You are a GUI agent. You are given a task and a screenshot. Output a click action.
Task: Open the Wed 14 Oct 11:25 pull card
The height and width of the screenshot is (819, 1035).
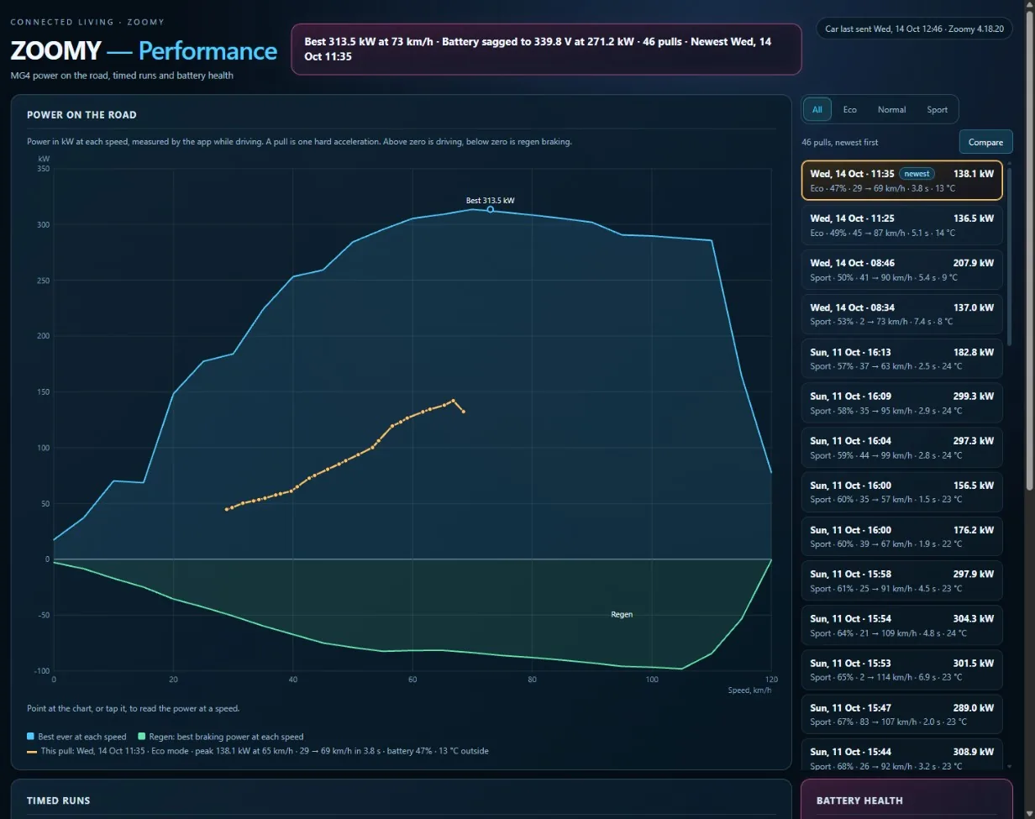901,225
